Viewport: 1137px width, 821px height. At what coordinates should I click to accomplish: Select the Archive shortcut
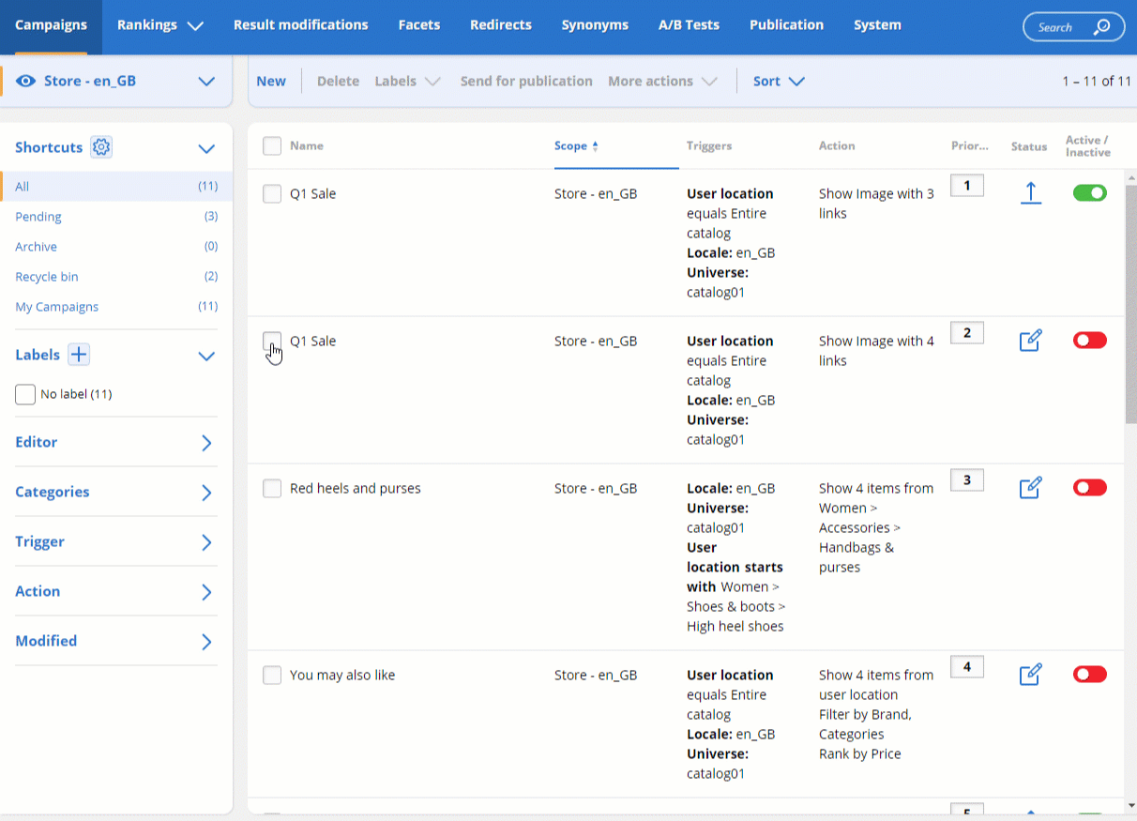pos(116,247)
